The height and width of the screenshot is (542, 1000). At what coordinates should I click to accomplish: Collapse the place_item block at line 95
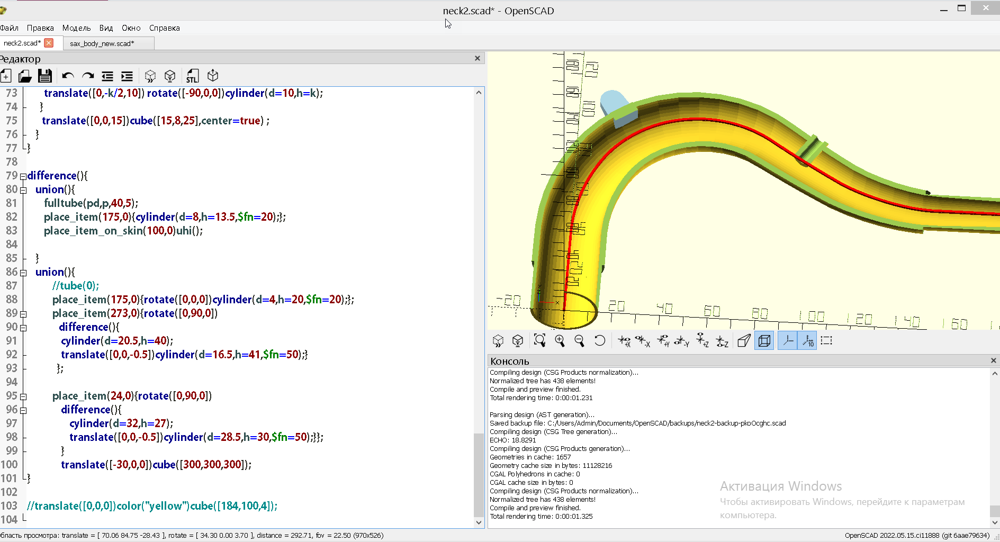click(23, 396)
